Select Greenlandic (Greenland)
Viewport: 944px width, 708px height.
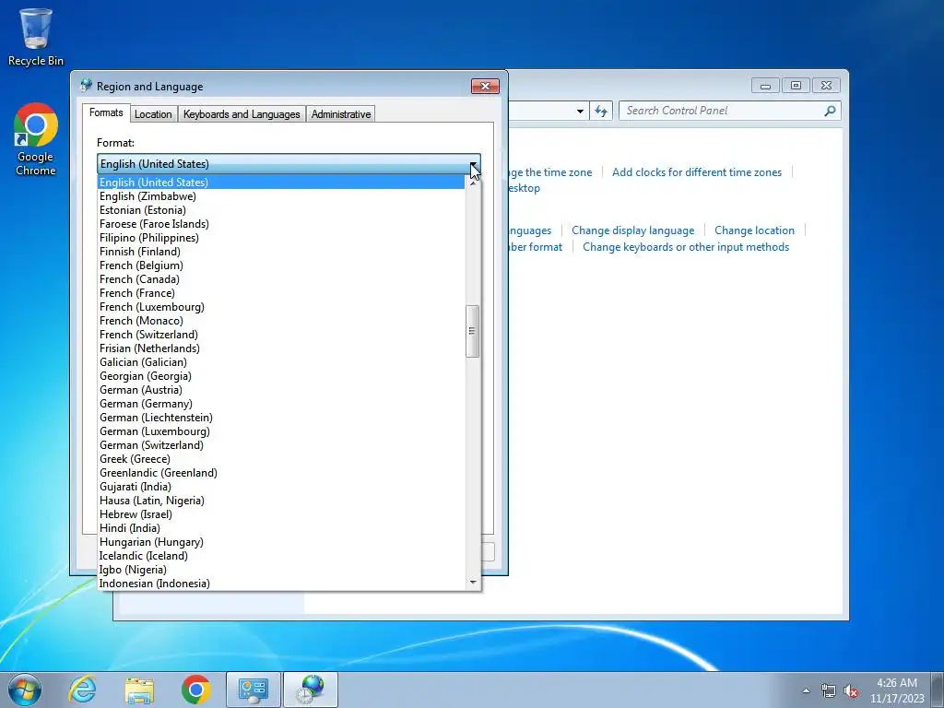(281, 473)
